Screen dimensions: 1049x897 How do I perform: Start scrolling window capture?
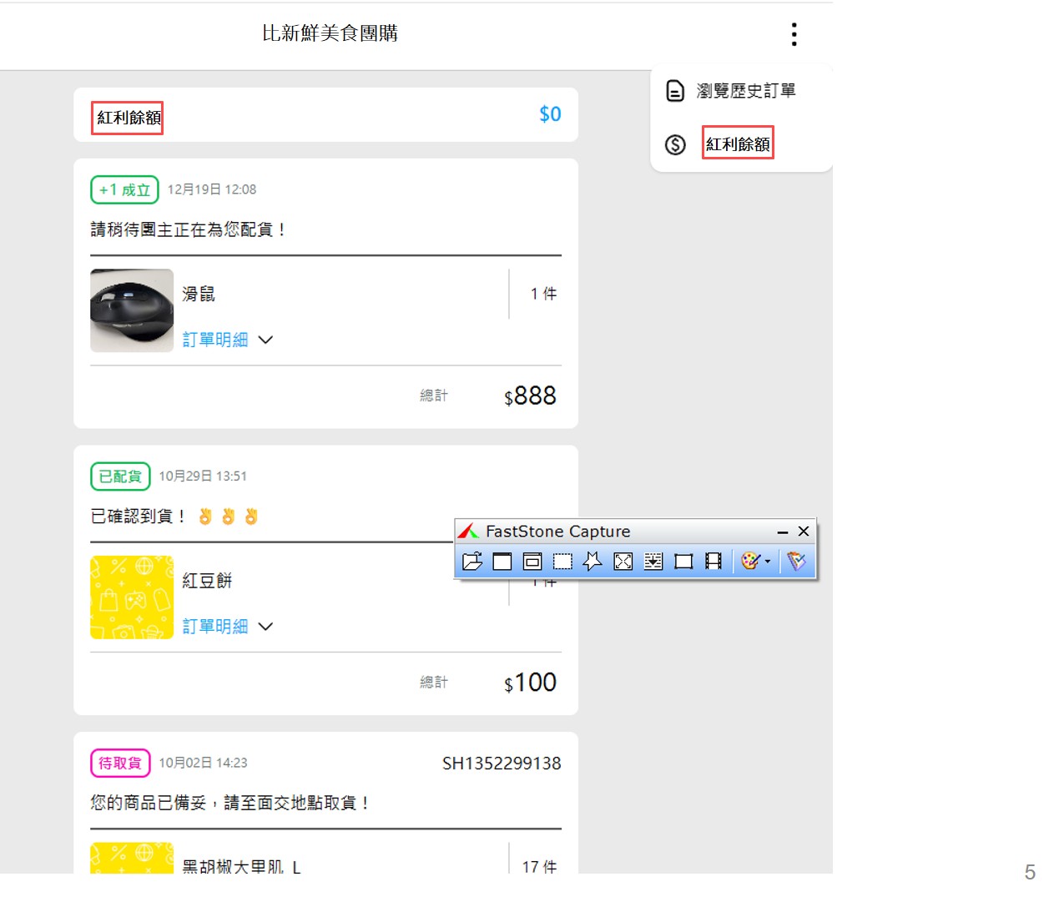pos(653,562)
